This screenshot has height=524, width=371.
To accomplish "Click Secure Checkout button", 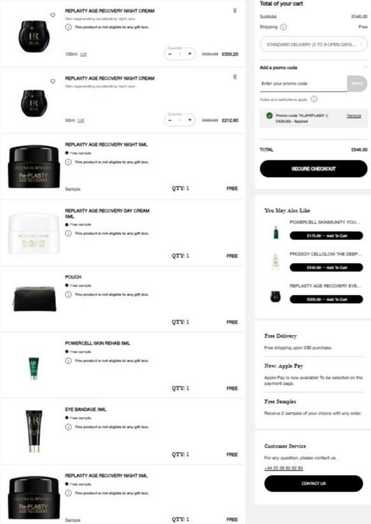I will (x=314, y=169).
